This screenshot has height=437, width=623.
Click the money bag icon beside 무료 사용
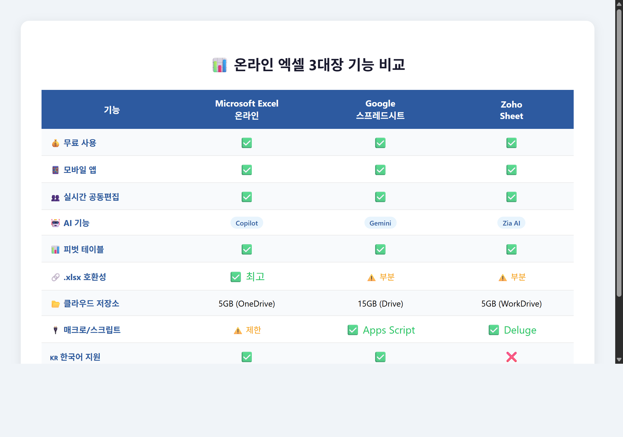coord(55,143)
